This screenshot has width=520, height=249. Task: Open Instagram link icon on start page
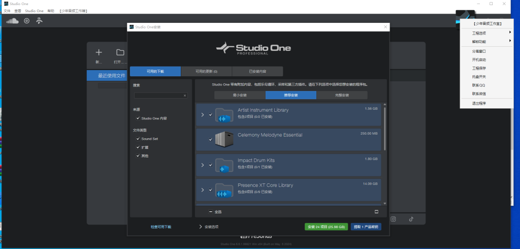click(x=394, y=219)
